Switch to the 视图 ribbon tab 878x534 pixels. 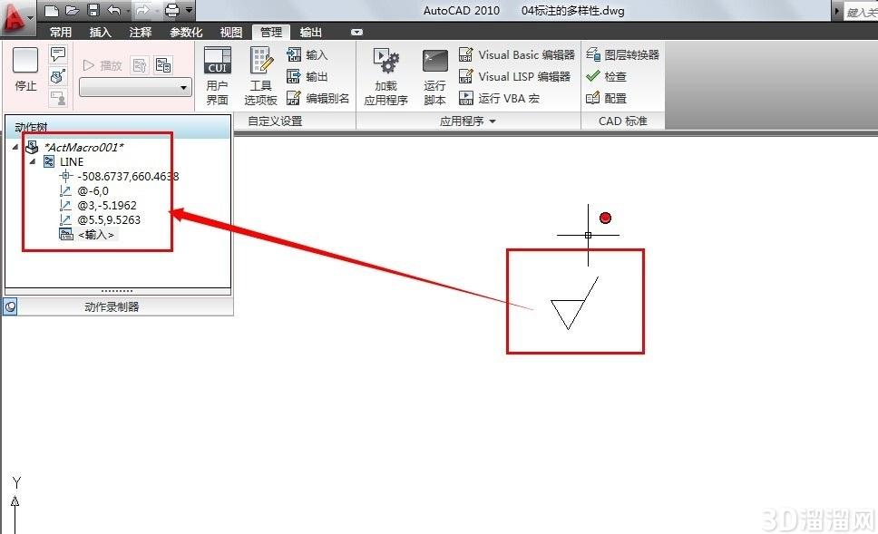pyautogui.click(x=231, y=33)
